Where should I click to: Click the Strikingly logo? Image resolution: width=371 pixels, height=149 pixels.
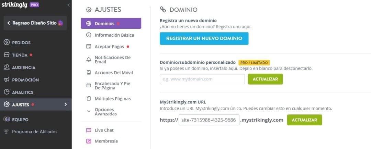[x=14, y=5]
